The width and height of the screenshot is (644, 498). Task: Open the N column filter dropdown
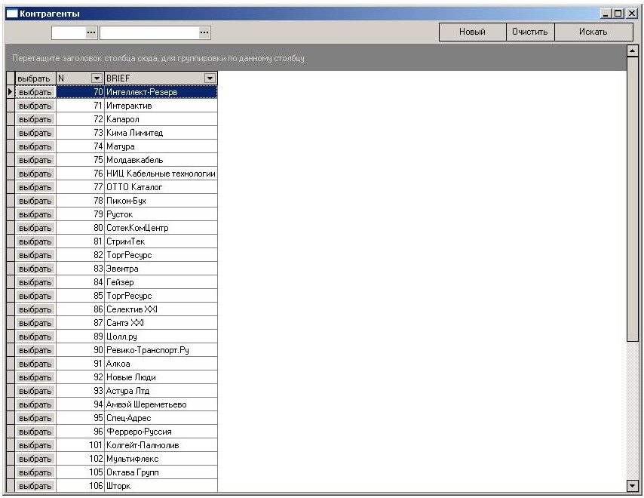[x=96, y=78]
